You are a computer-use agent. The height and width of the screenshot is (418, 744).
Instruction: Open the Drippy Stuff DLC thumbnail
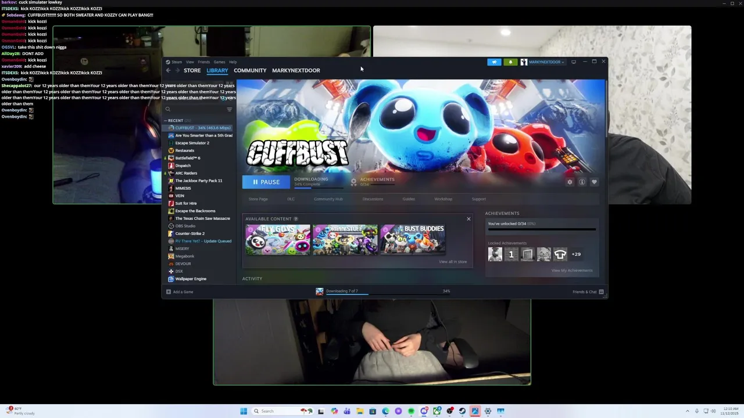click(345, 240)
